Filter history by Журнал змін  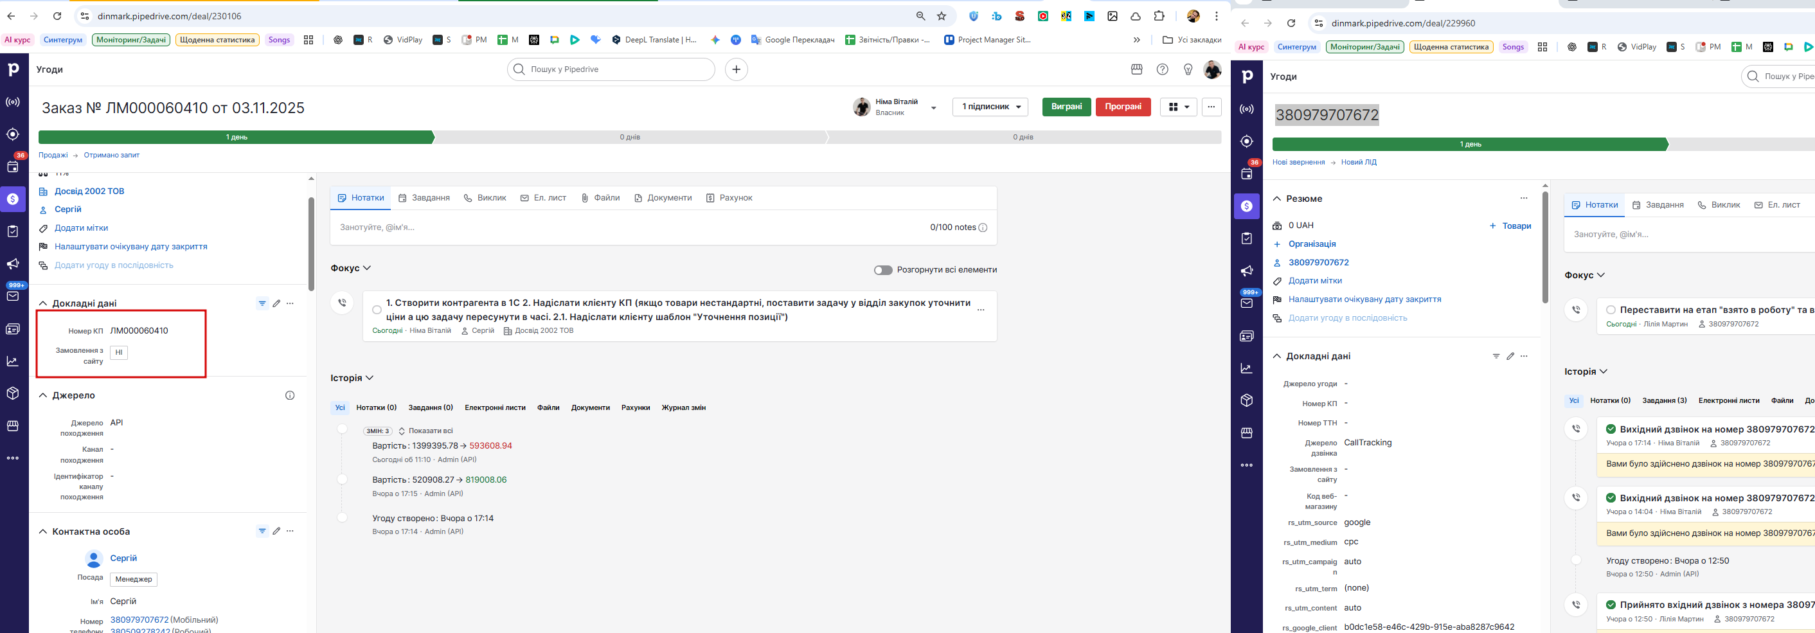(683, 407)
